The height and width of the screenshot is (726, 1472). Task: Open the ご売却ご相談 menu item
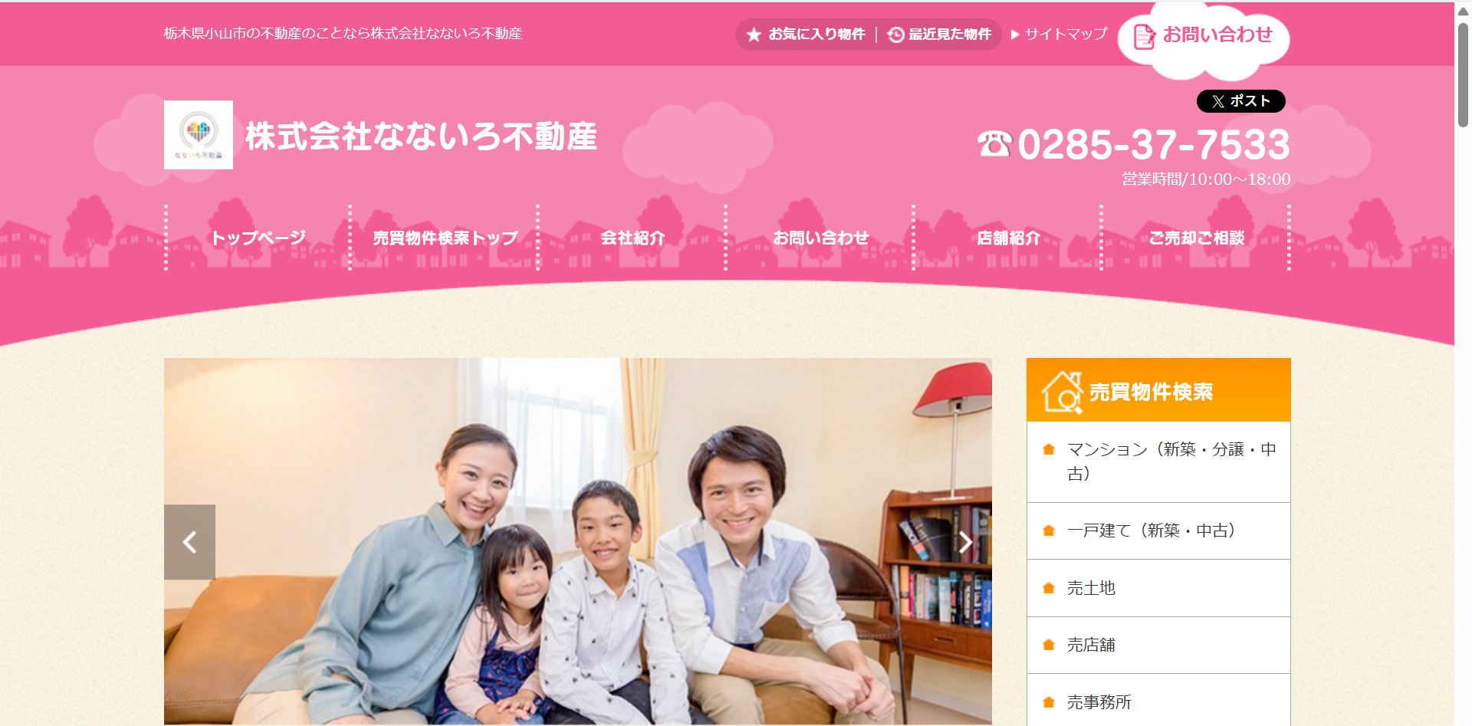[x=1196, y=238]
